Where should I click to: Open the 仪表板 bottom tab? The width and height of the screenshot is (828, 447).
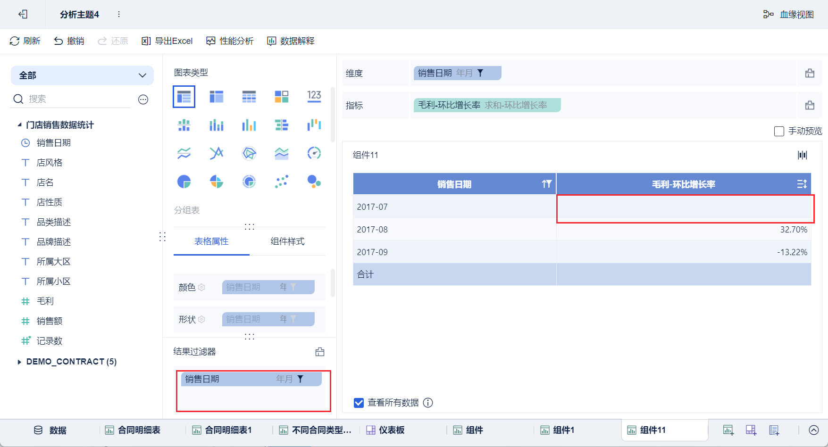[385, 430]
